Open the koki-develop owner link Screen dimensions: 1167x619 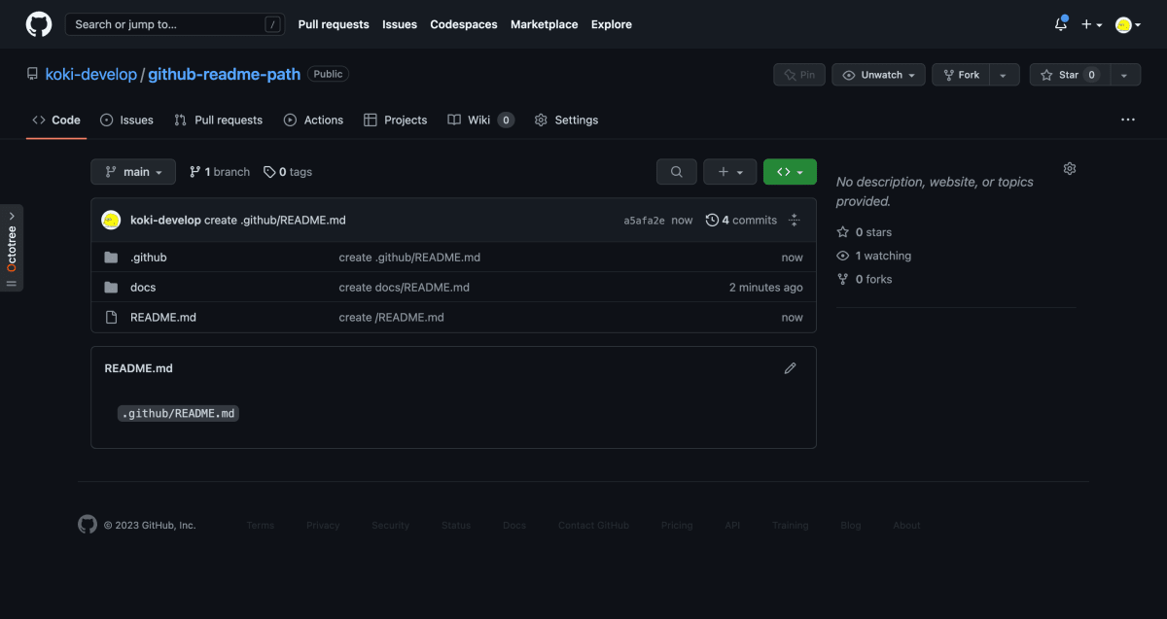click(91, 74)
